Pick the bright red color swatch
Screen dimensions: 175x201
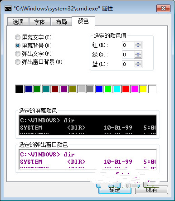tap(126, 89)
